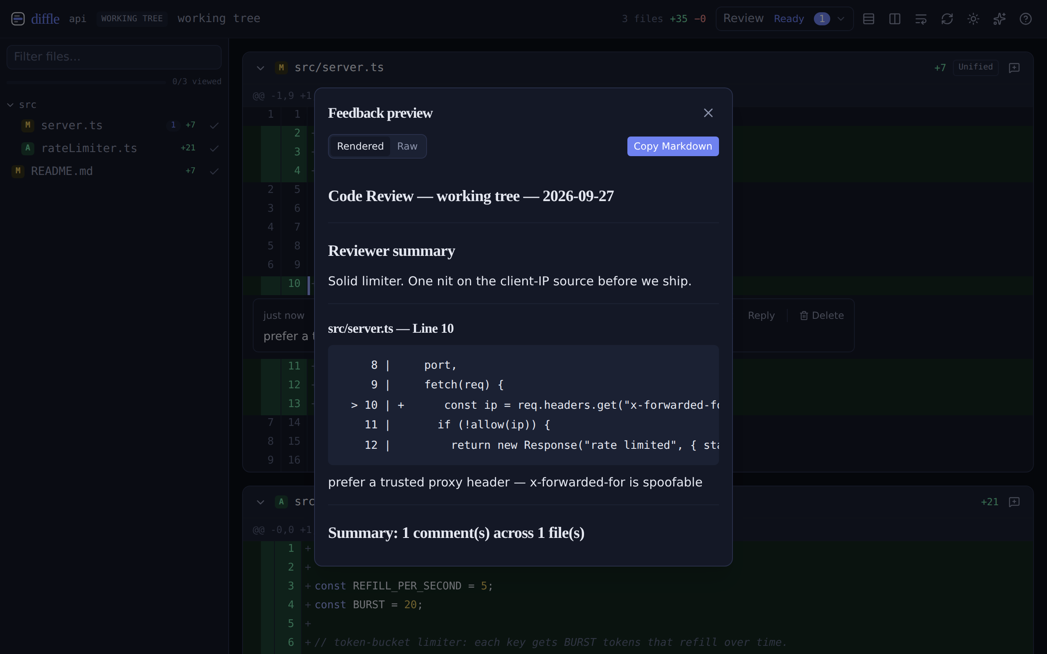The height and width of the screenshot is (654, 1047).
Task: Click the BURST = 20 diff line
Action: click(x=368, y=605)
